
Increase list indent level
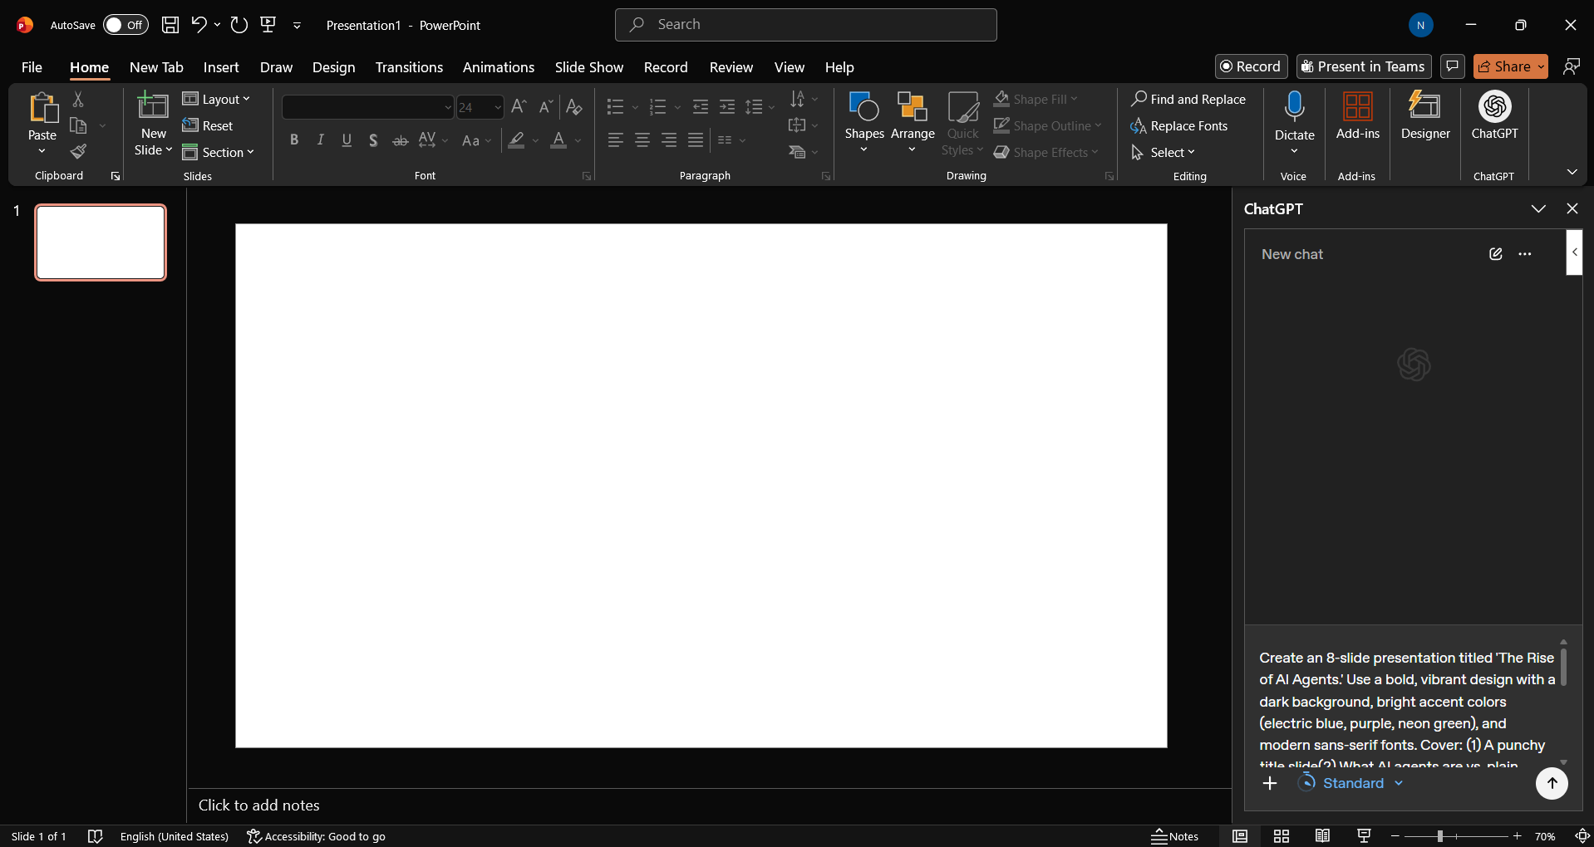point(727,107)
